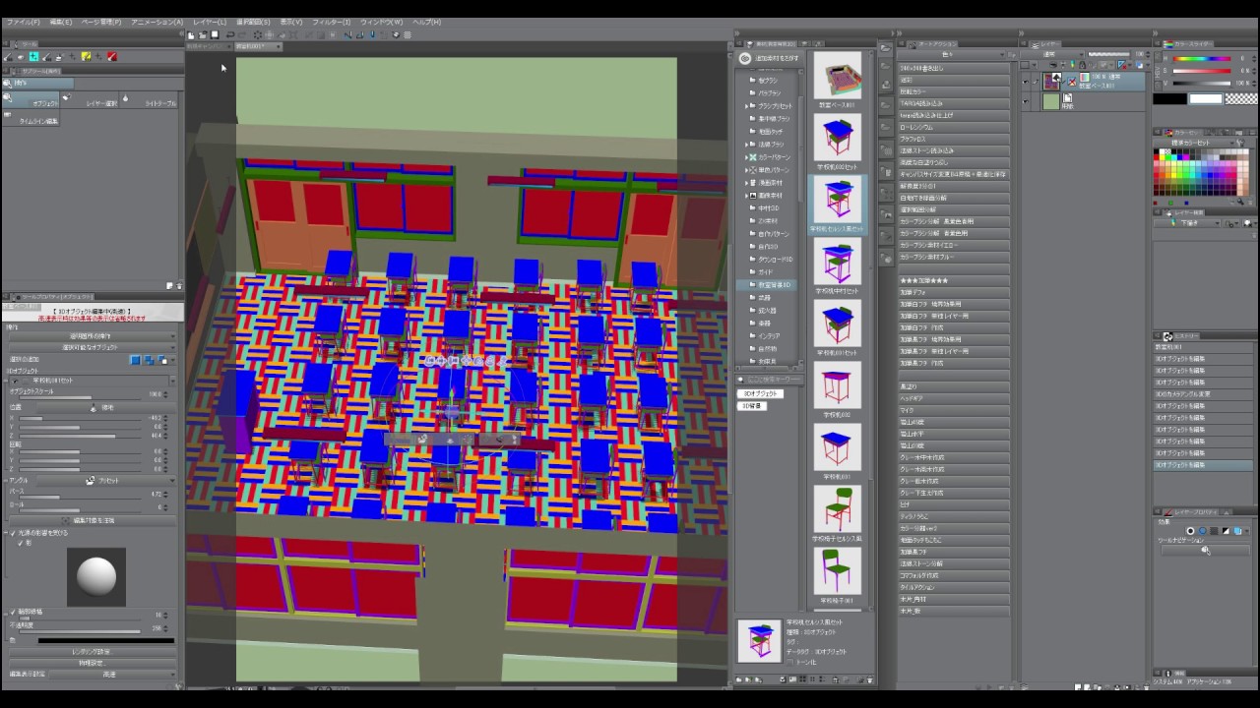Toggle visibility eye of 教室ベース001 layer
1260x708 pixels.
[x=1025, y=81]
